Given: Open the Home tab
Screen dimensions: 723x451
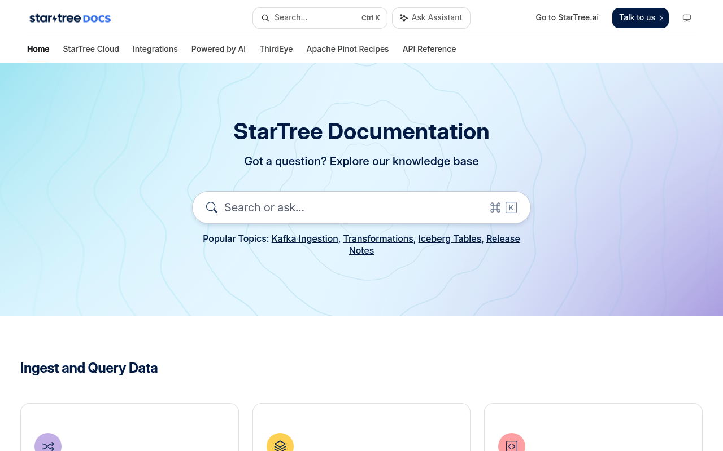Looking at the screenshot, I should click(38, 49).
